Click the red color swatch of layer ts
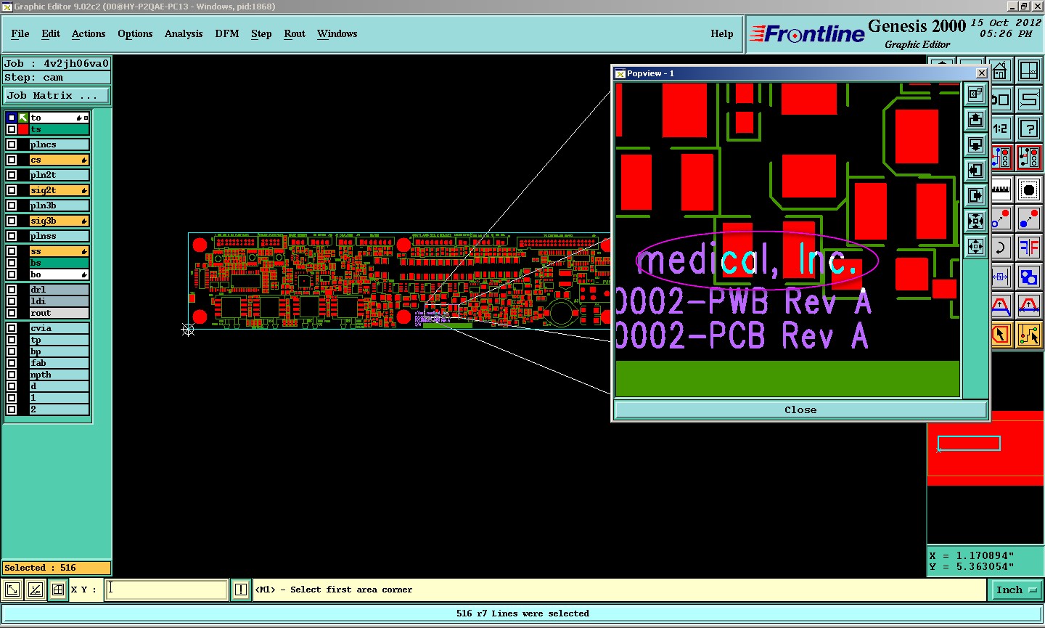The image size is (1045, 628). point(23,129)
